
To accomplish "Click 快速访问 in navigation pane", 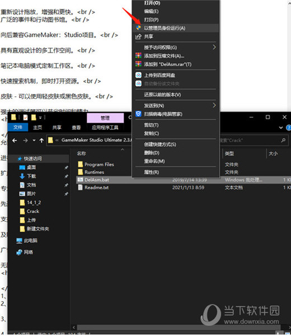I will click(x=33, y=158).
